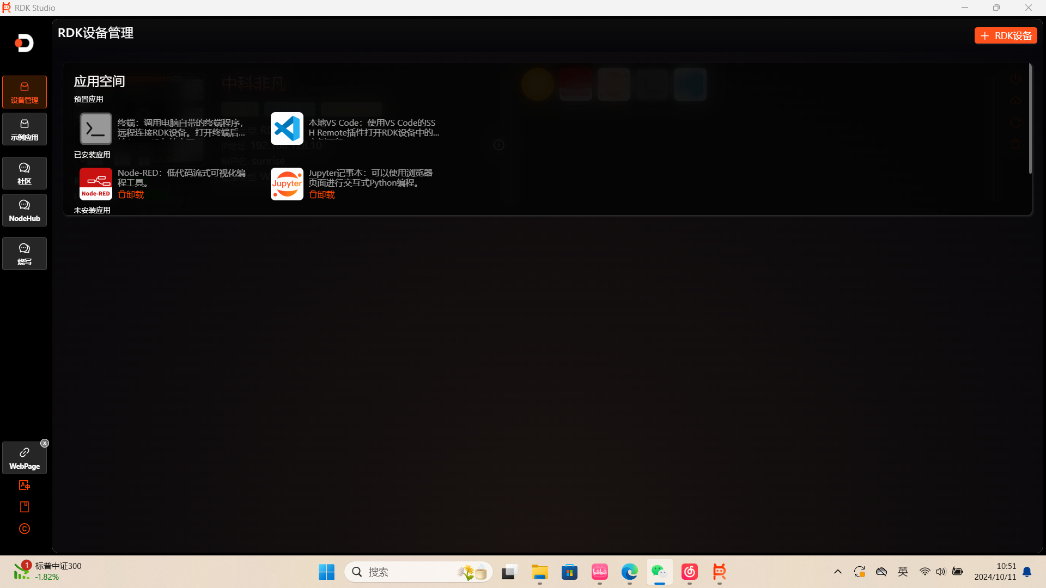Uninstall Node-RED via 卸载 link
This screenshot has width=1046, height=588.
point(131,195)
